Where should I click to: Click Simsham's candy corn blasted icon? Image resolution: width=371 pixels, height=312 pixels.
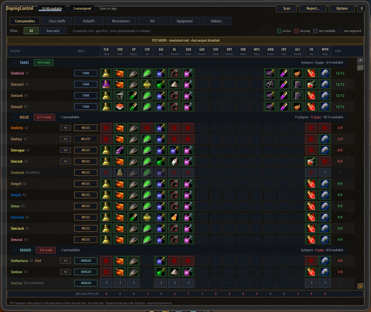[174, 217]
